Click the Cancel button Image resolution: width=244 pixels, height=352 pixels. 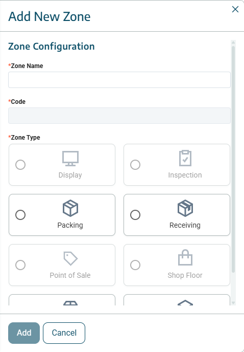point(64,333)
